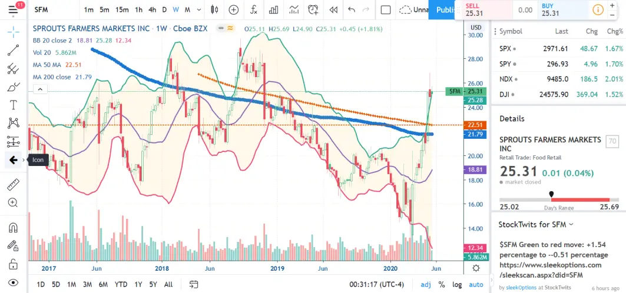626x293 pixels.
Task: Open financials bar chart icon
Action: (273, 10)
